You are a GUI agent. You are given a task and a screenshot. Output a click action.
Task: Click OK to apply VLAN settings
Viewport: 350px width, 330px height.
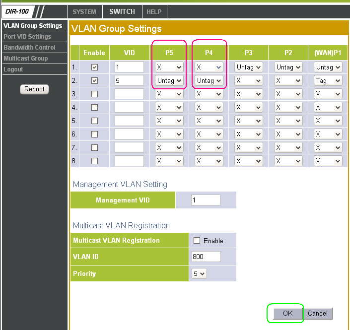(288, 313)
